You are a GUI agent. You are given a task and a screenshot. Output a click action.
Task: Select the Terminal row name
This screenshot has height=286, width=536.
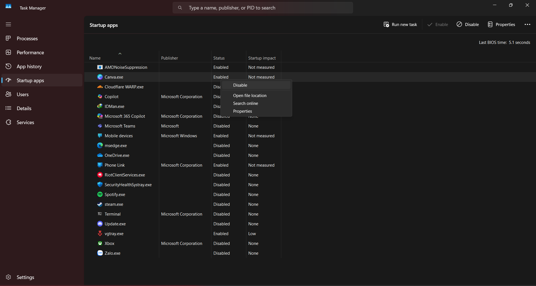coord(113,214)
